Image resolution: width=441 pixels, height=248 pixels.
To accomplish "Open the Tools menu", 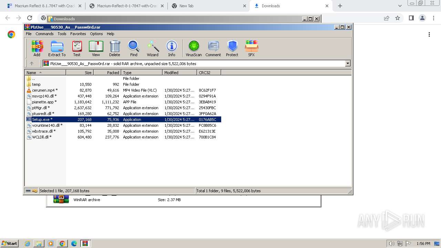I will coord(62,34).
